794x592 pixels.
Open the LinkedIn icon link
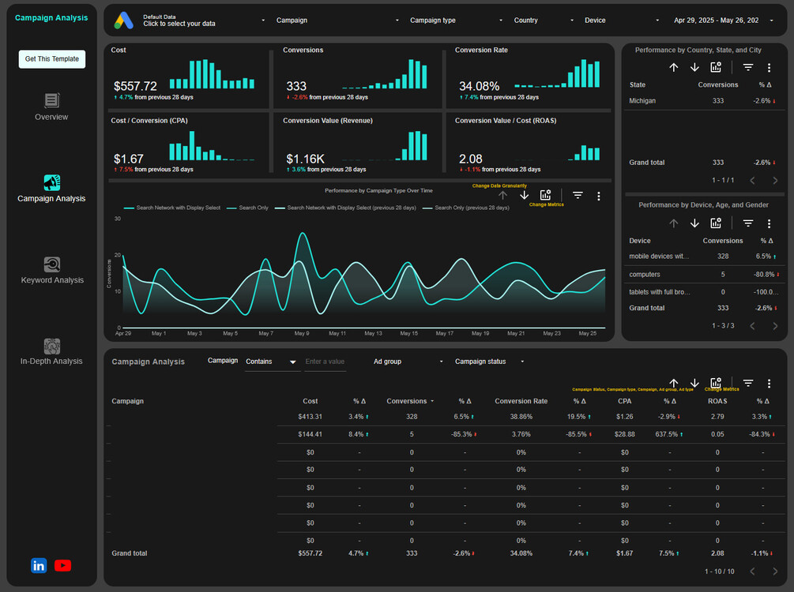coord(39,565)
